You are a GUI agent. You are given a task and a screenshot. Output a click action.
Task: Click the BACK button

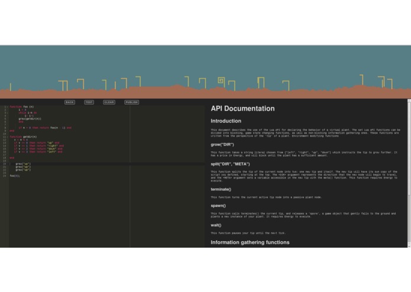70,102
